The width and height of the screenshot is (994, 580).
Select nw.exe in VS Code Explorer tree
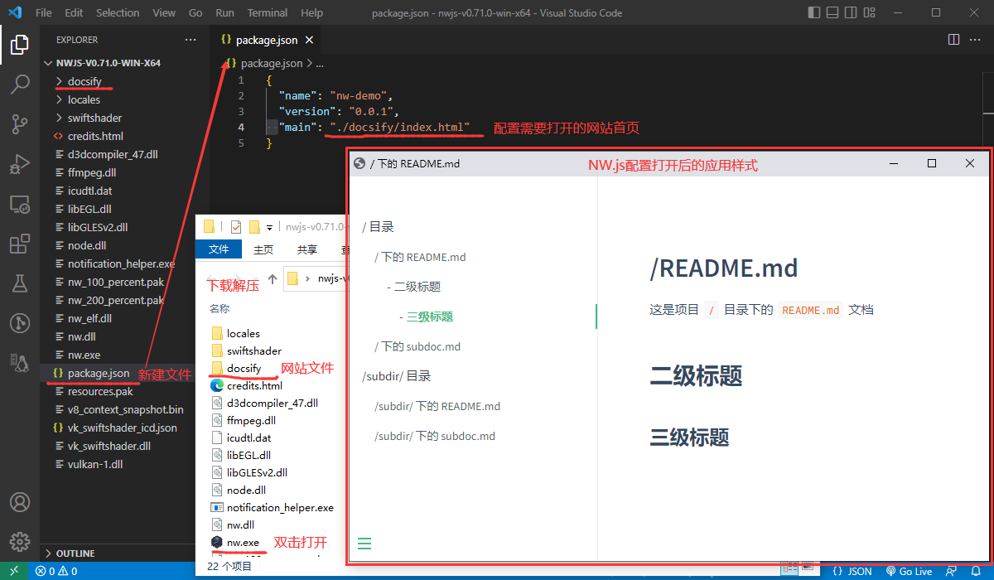tap(84, 355)
